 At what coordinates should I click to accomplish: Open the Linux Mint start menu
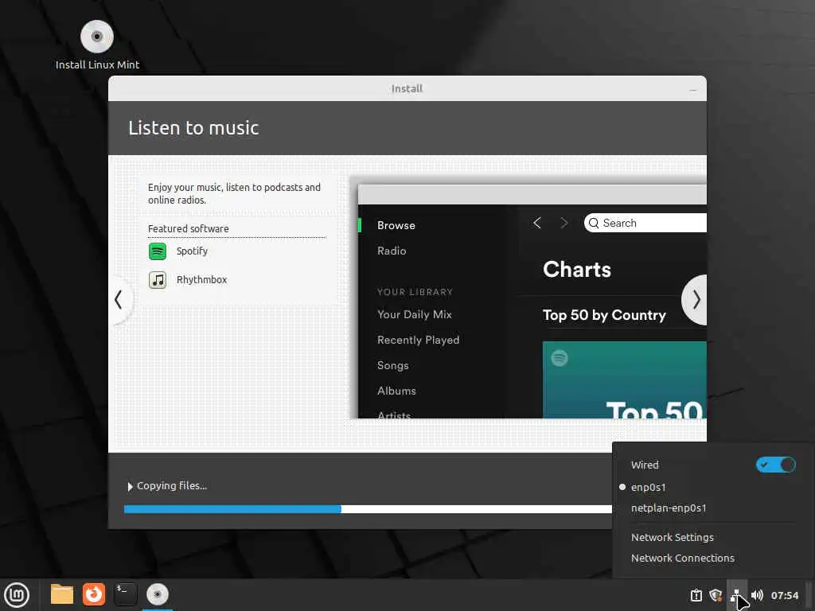(18, 595)
